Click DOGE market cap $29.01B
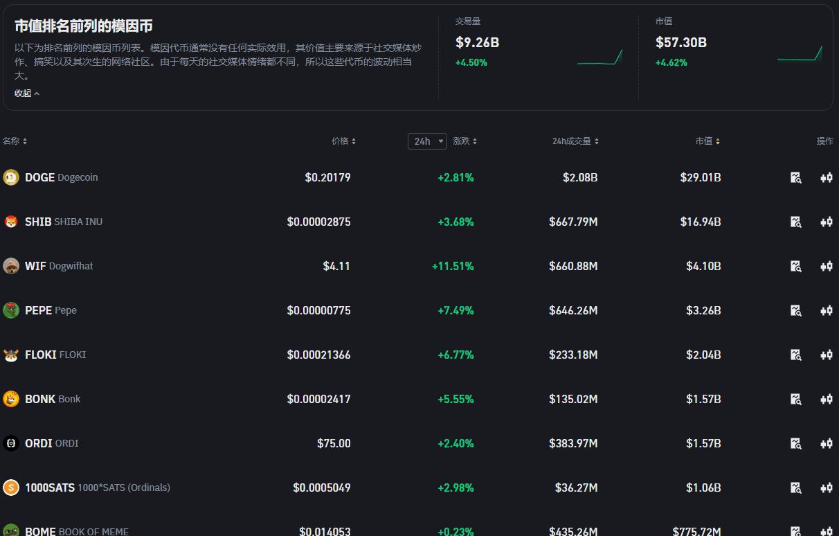This screenshot has width=839, height=536. point(701,177)
